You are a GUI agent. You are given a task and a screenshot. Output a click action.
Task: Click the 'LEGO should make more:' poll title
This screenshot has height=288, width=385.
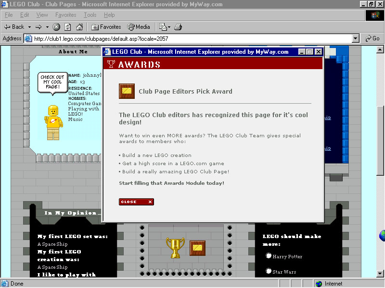292,240
